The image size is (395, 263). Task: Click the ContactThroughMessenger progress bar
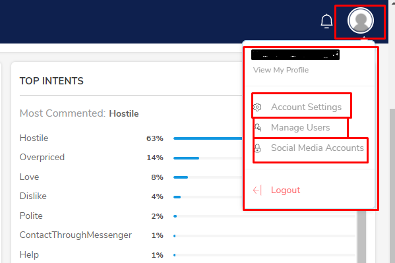coord(264,236)
